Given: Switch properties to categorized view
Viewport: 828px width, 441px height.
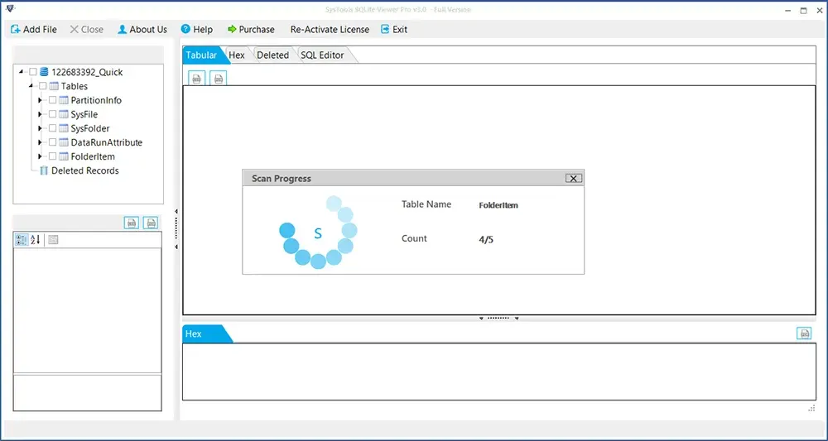Looking at the screenshot, I should click(x=22, y=240).
